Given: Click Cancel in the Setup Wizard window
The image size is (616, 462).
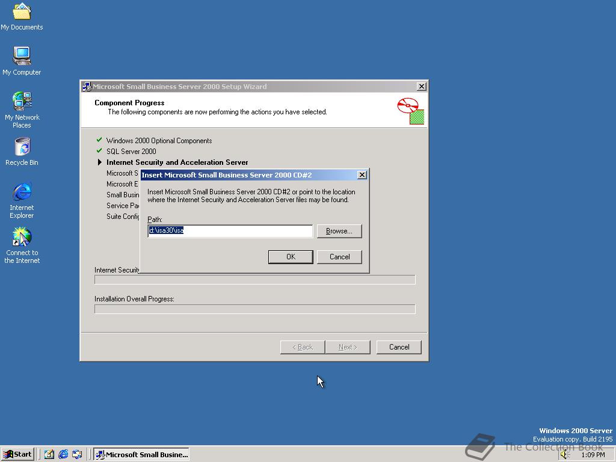Looking at the screenshot, I should coord(399,347).
